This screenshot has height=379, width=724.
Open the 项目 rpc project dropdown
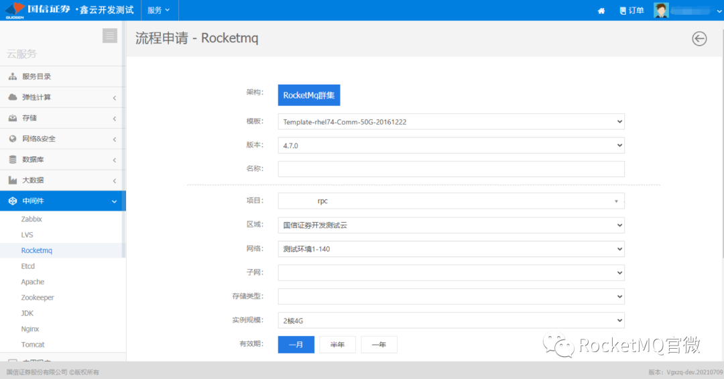(x=451, y=201)
